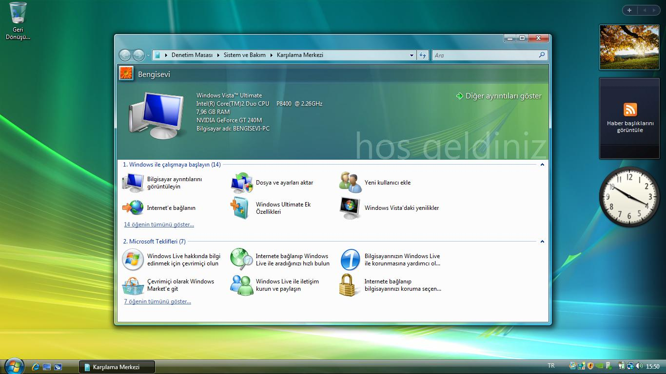Image resolution: width=666 pixels, height=374 pixels.
Task: Click the Windows Start orb
Action: pyautogui.click(x=14, y=366)
